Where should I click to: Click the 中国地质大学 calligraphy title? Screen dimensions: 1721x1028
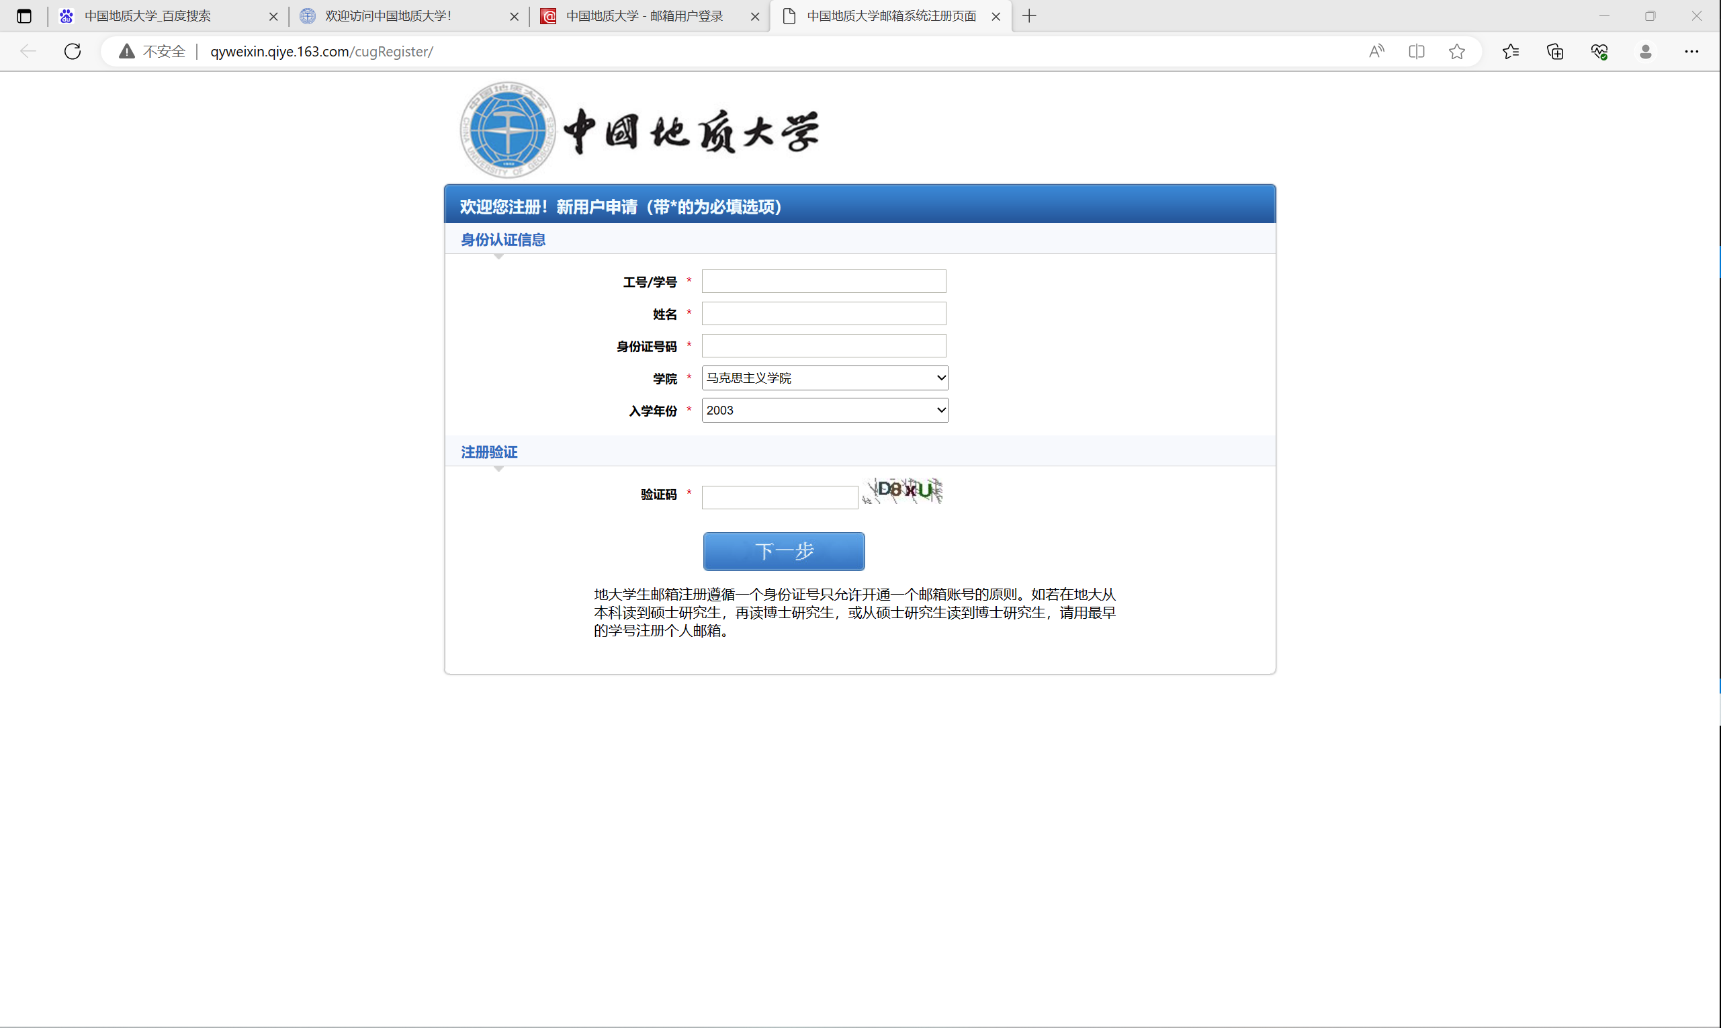point(691,131)
